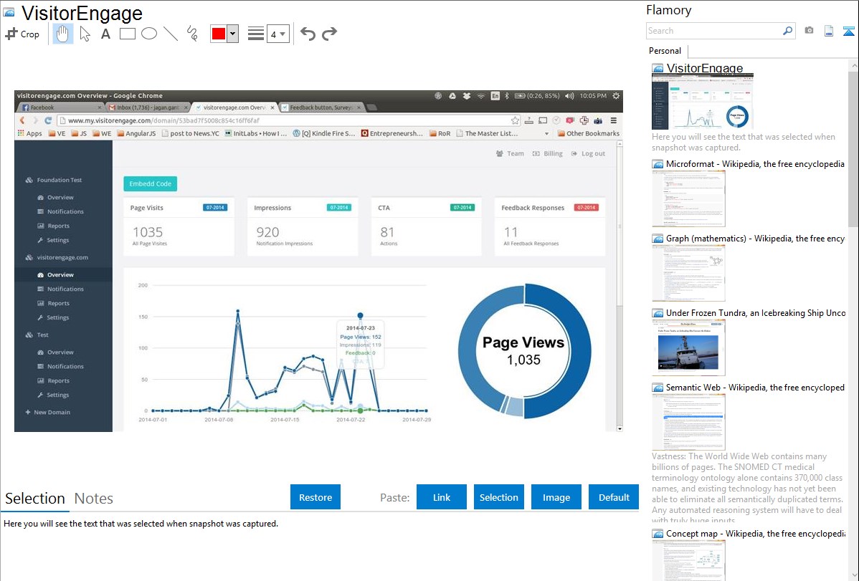Switch to the Personal tab

[x=665, y=50]
